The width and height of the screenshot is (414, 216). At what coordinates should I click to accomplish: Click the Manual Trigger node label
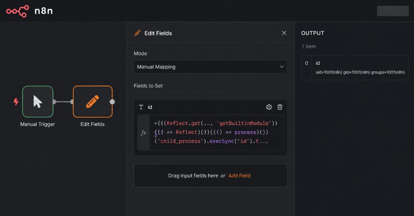click(x=38, y=124)
